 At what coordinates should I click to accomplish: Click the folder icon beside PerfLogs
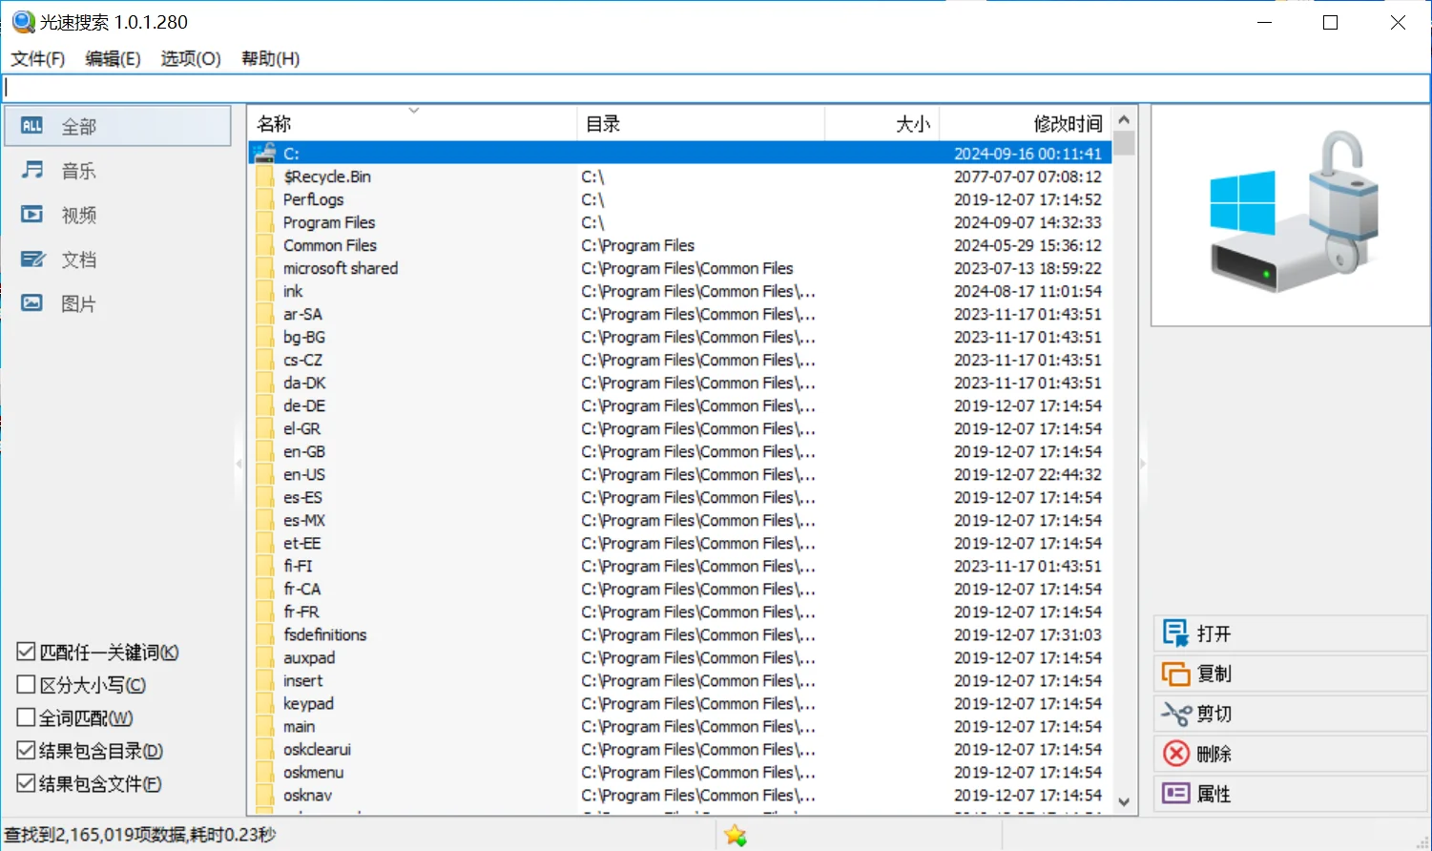(x=265, y=199)
